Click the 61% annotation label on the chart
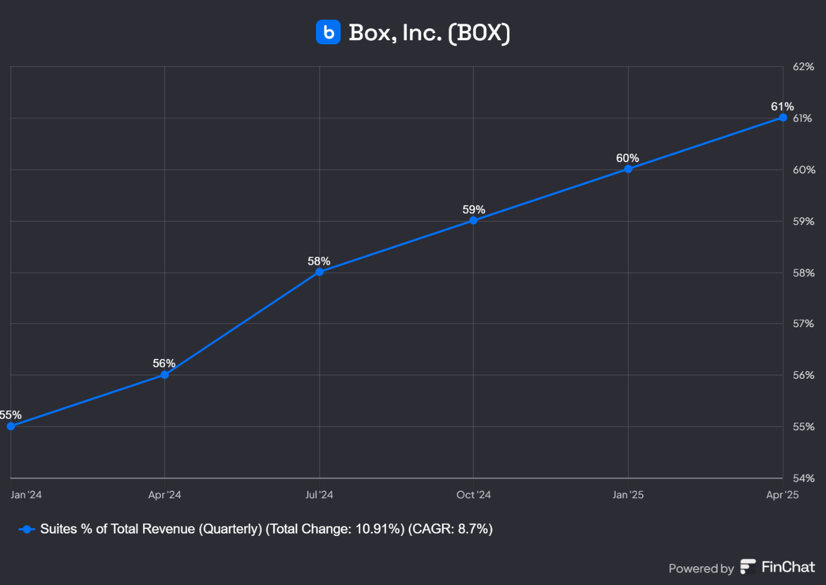 782,106
